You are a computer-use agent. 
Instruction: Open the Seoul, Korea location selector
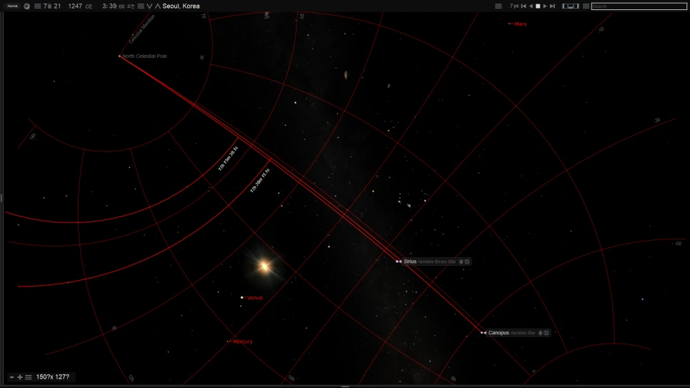[x=181, y=6]
